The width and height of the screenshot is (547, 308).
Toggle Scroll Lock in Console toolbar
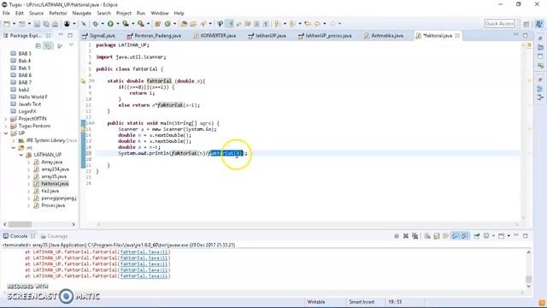(x=437, y=236)
